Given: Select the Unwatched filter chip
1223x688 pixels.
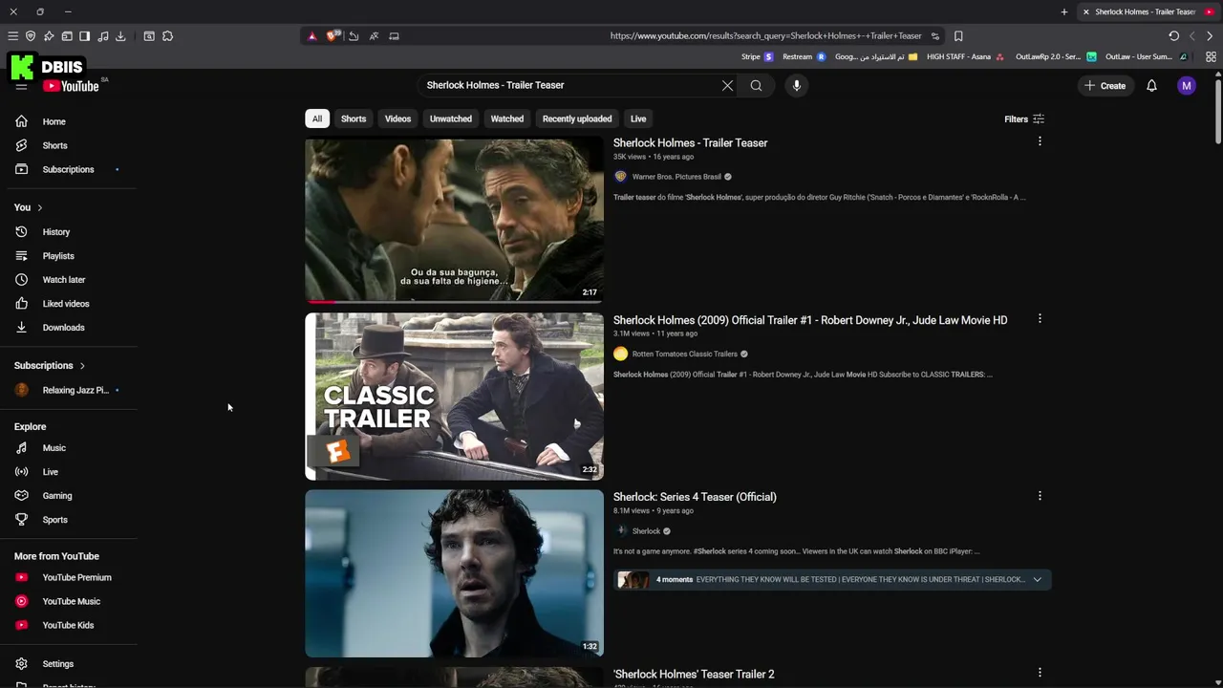Looking at the screenshot, I should (451, 119).
